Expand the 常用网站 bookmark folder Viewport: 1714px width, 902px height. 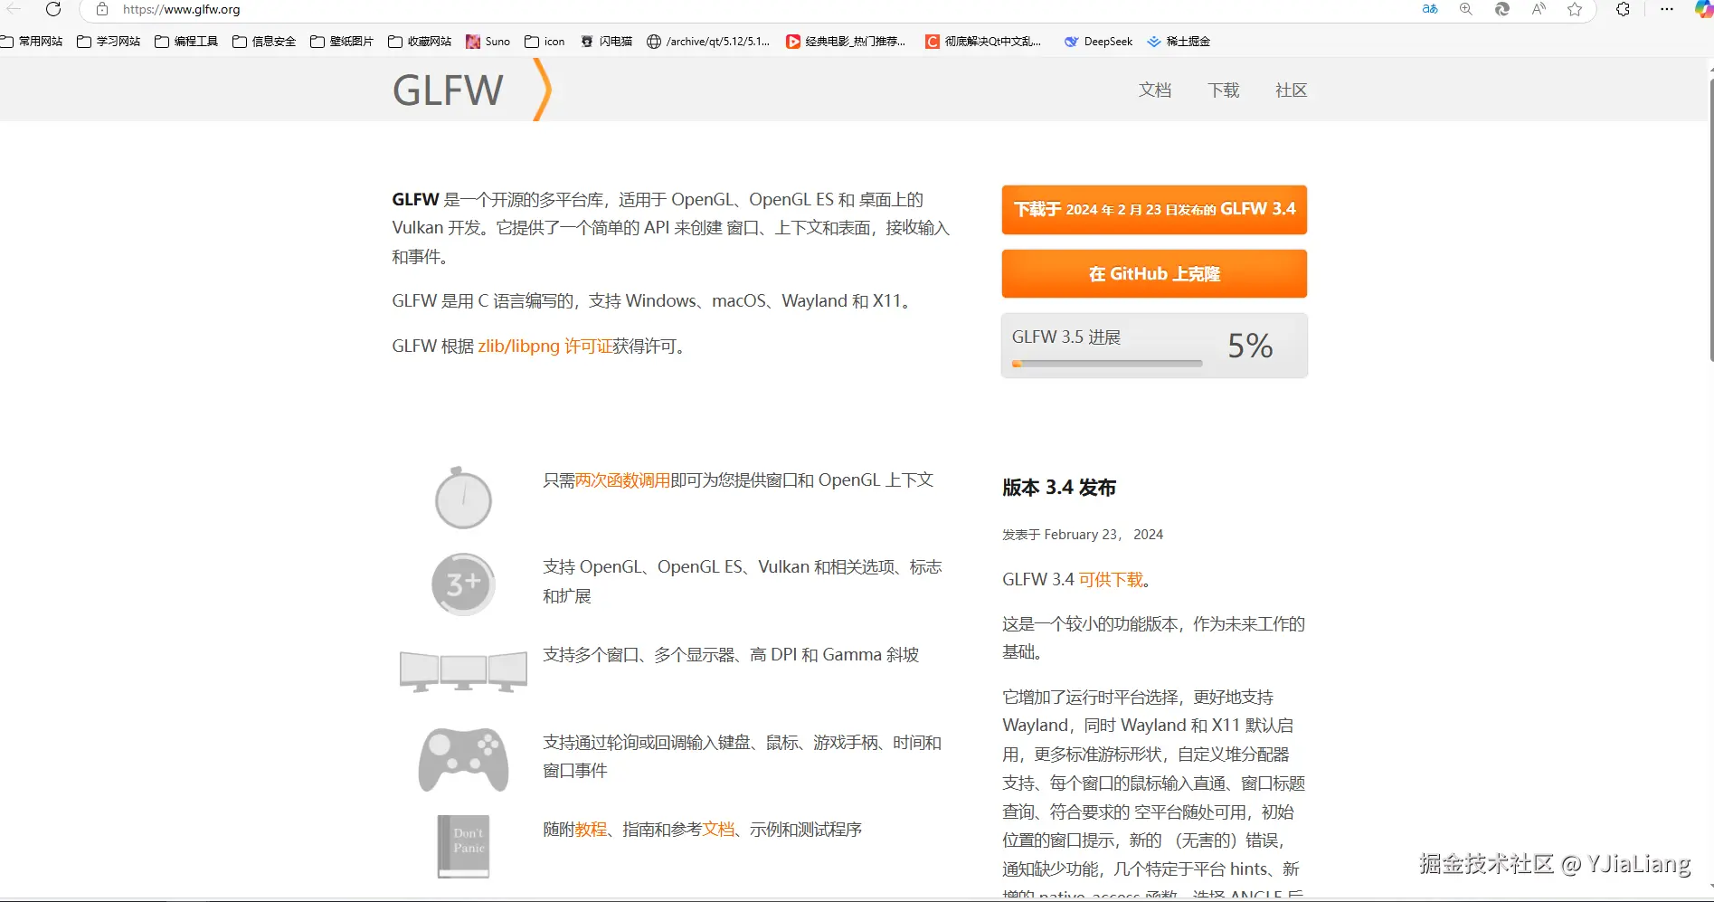pyautogui.click(x=32, y=42)
